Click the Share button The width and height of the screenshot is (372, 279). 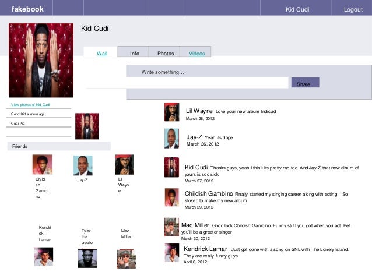click(x=305, y=83)
